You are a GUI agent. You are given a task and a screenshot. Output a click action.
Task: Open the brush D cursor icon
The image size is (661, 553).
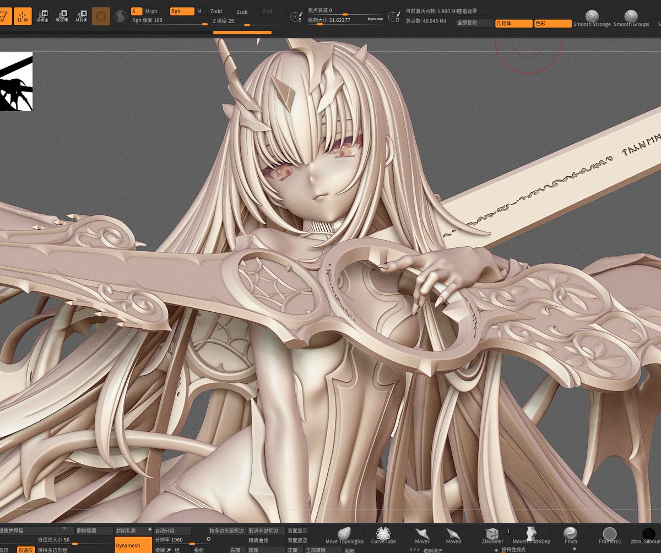(x=393, y=17)
